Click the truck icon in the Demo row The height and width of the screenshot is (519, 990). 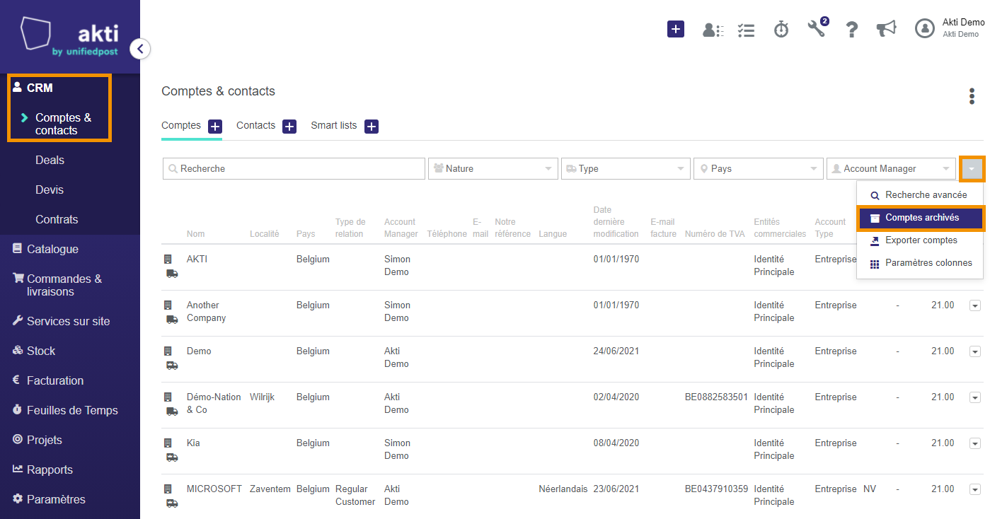pyautogui.click(x=172, y=366)
